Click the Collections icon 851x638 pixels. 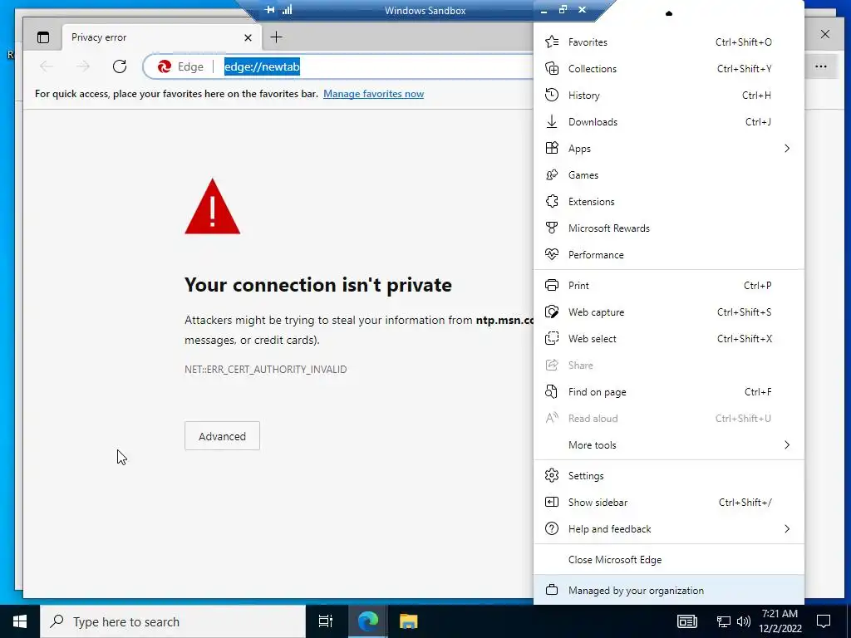552,68
